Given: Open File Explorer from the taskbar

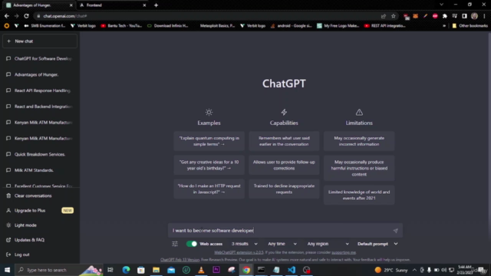Looking at the screenshot, I should [x=156, y=270].
